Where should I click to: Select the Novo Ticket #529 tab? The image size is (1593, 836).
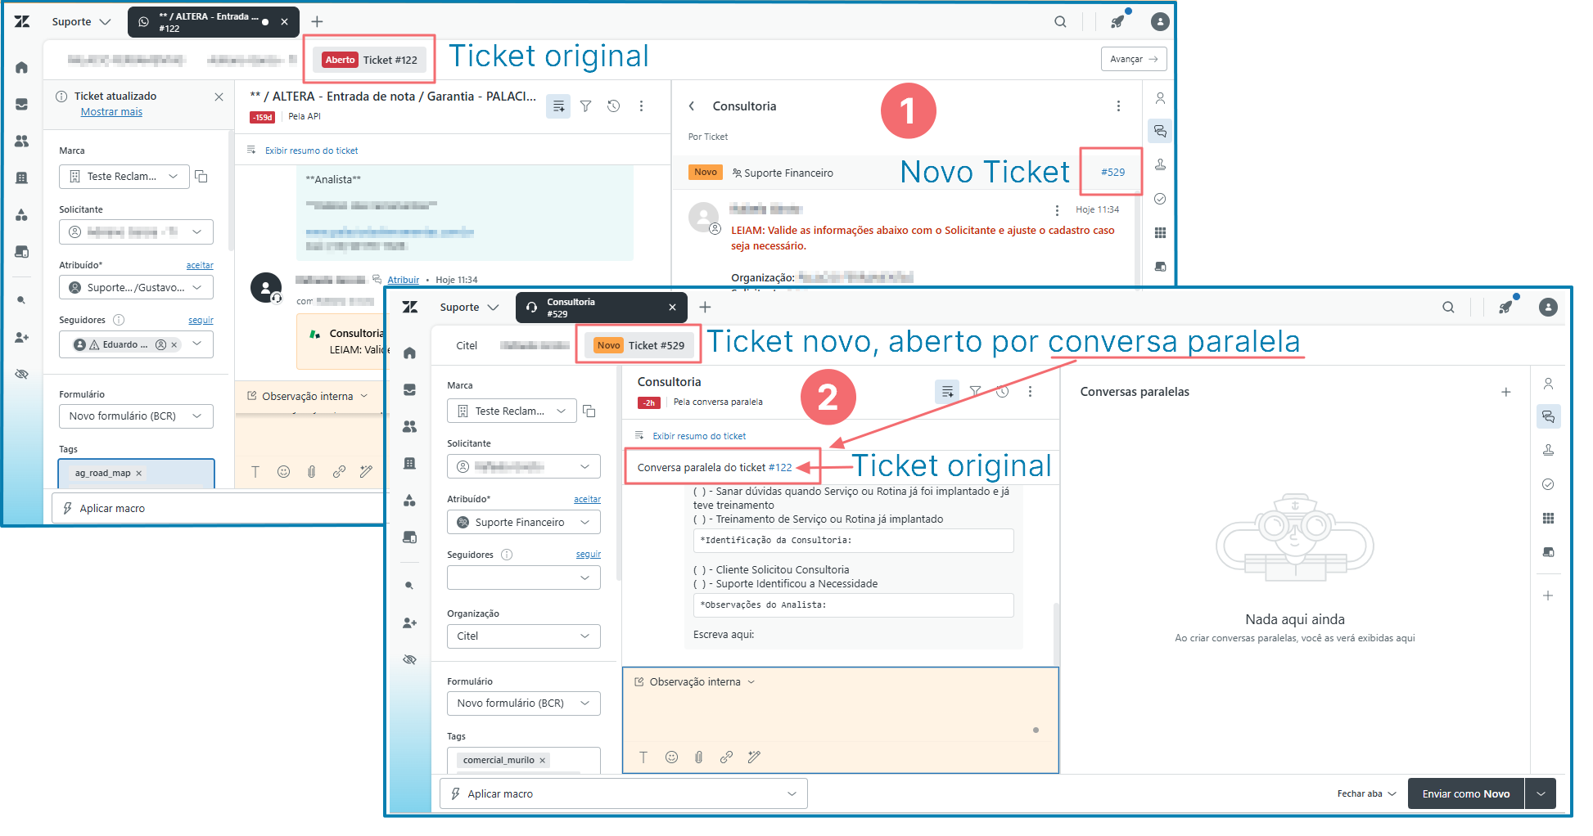639,345
